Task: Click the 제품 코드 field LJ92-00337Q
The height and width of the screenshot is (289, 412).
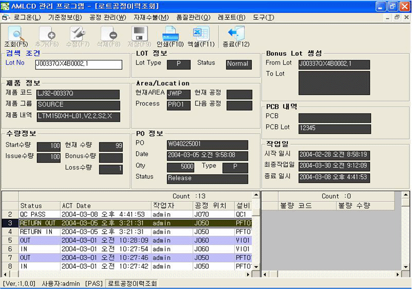Action: 78,94
